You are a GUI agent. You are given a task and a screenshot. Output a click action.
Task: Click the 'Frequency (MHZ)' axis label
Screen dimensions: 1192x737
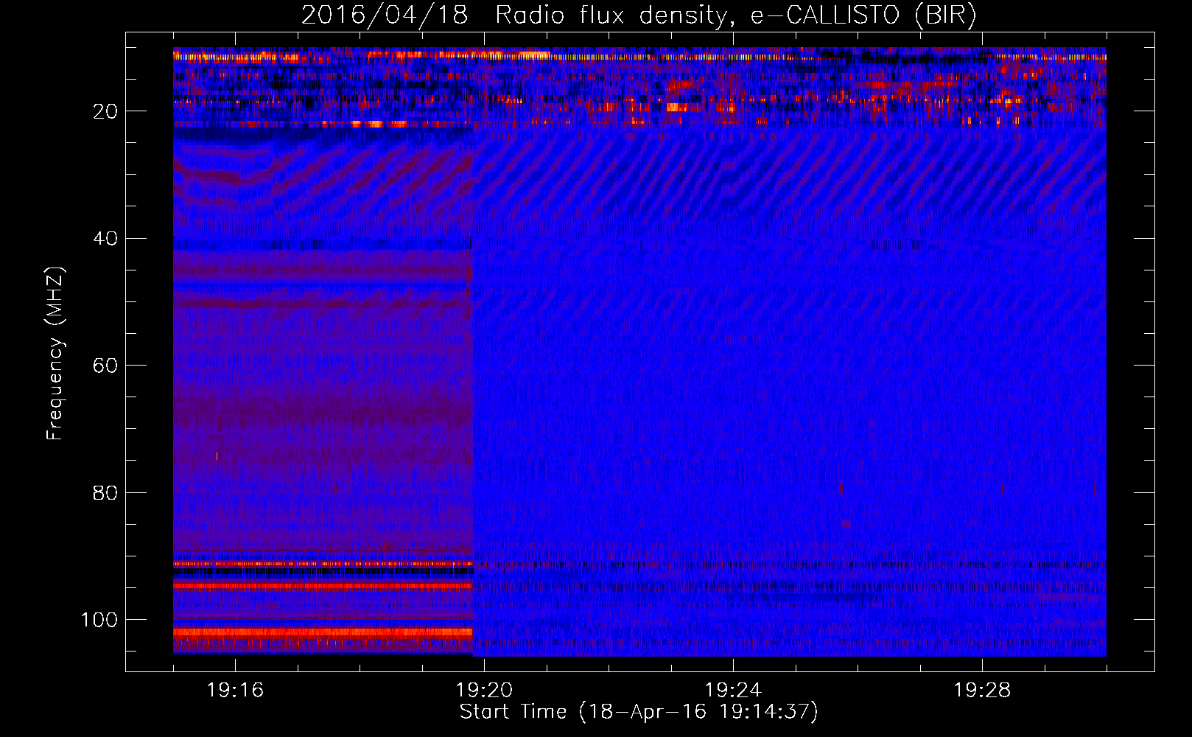click(56, 354)
